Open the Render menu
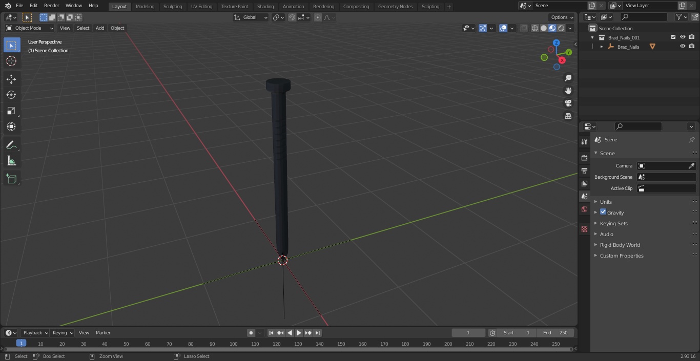 [51, 6]
